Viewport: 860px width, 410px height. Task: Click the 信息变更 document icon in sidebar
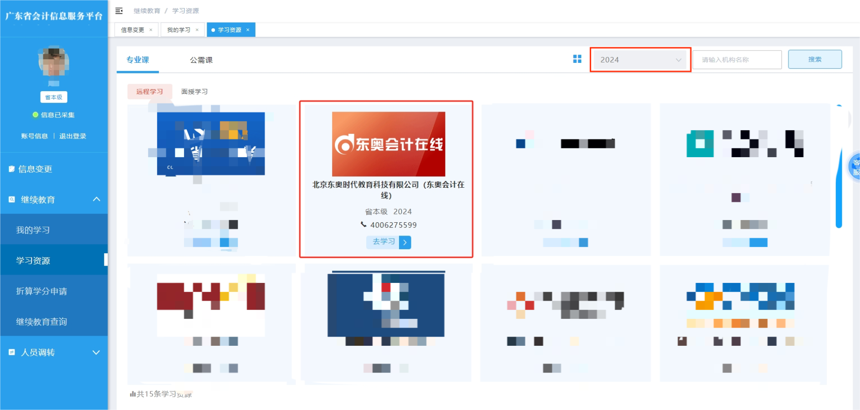coord(11,169)
